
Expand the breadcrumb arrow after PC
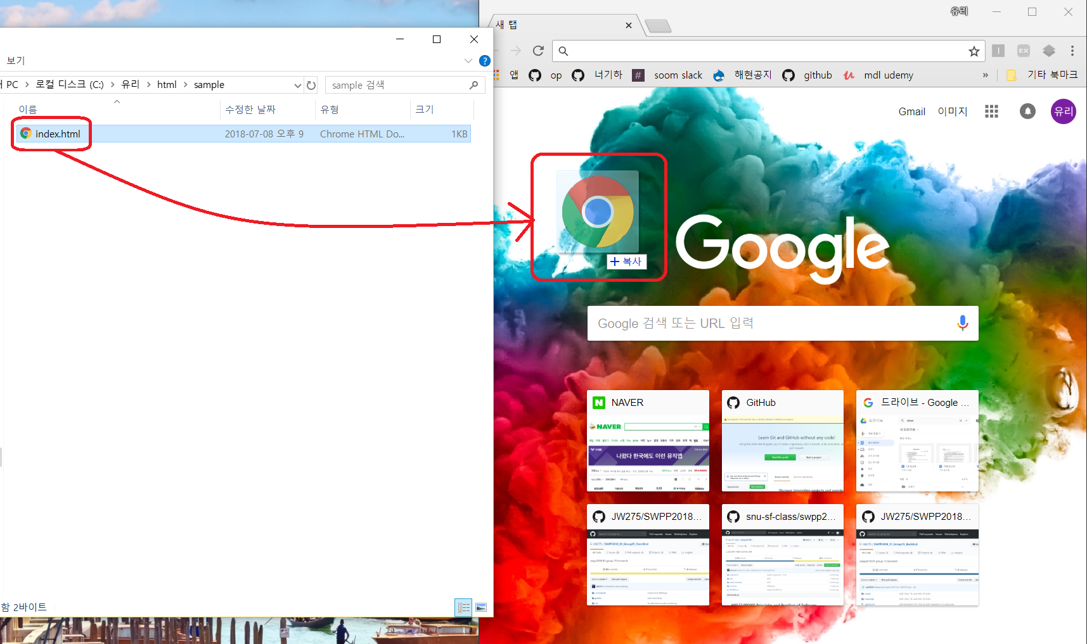[27, 84]
